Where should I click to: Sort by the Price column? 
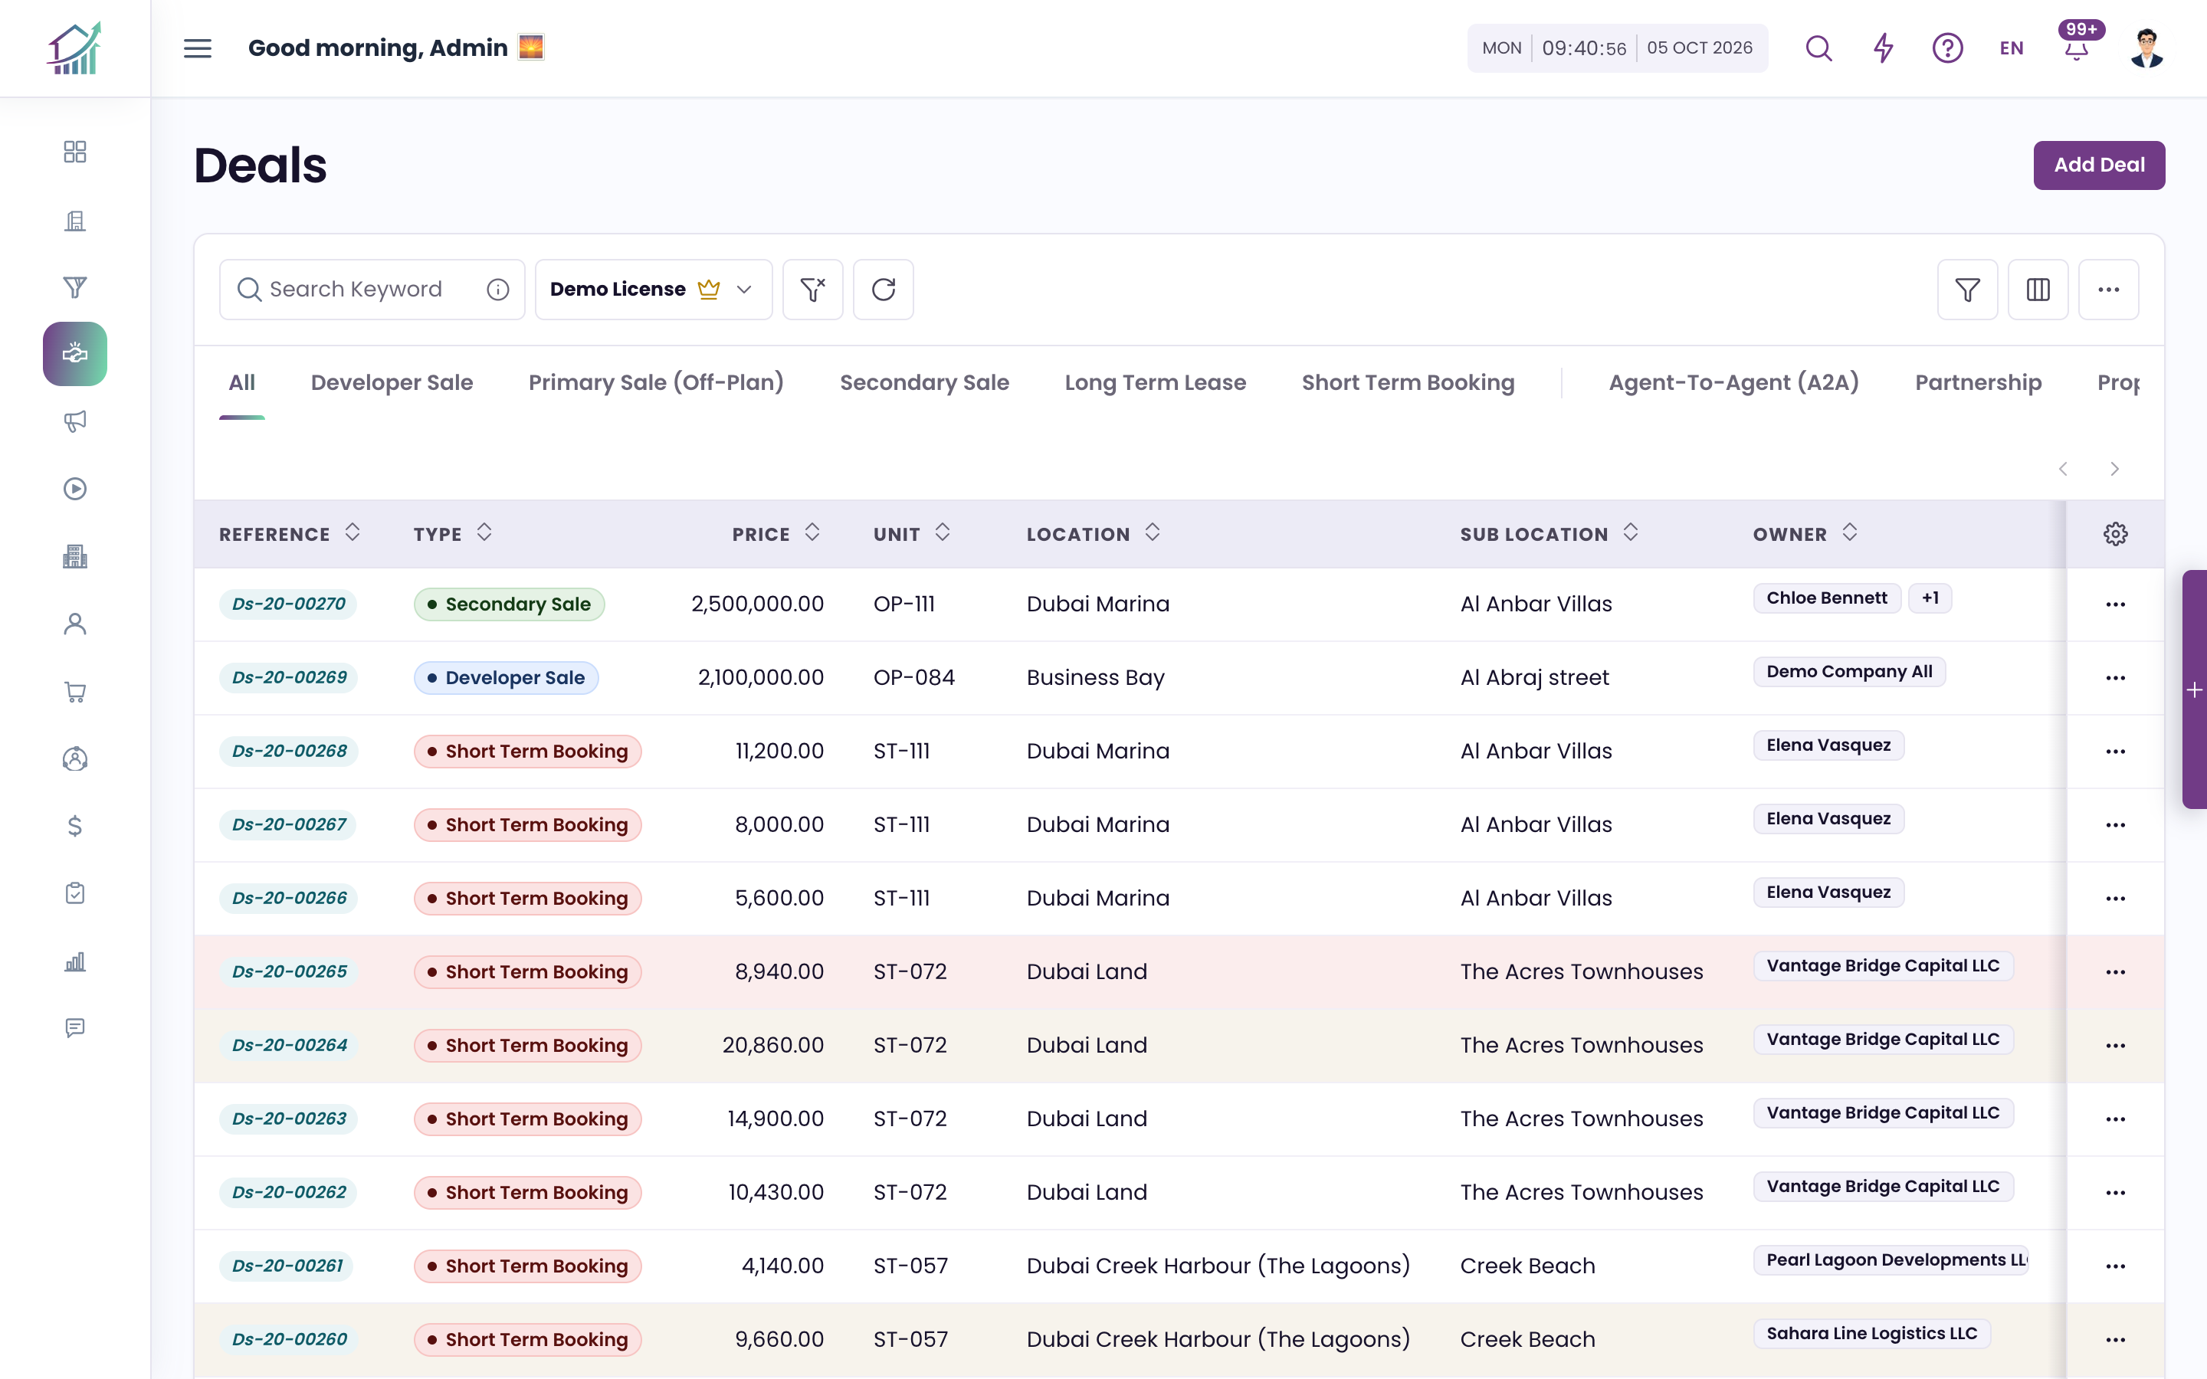tap(812, 532)
